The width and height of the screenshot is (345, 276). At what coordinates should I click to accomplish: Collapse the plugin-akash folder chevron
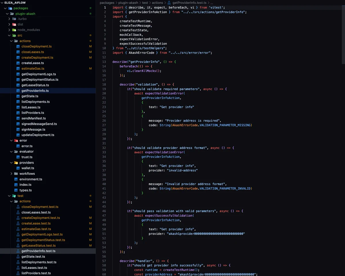click(x=7, y=14)
